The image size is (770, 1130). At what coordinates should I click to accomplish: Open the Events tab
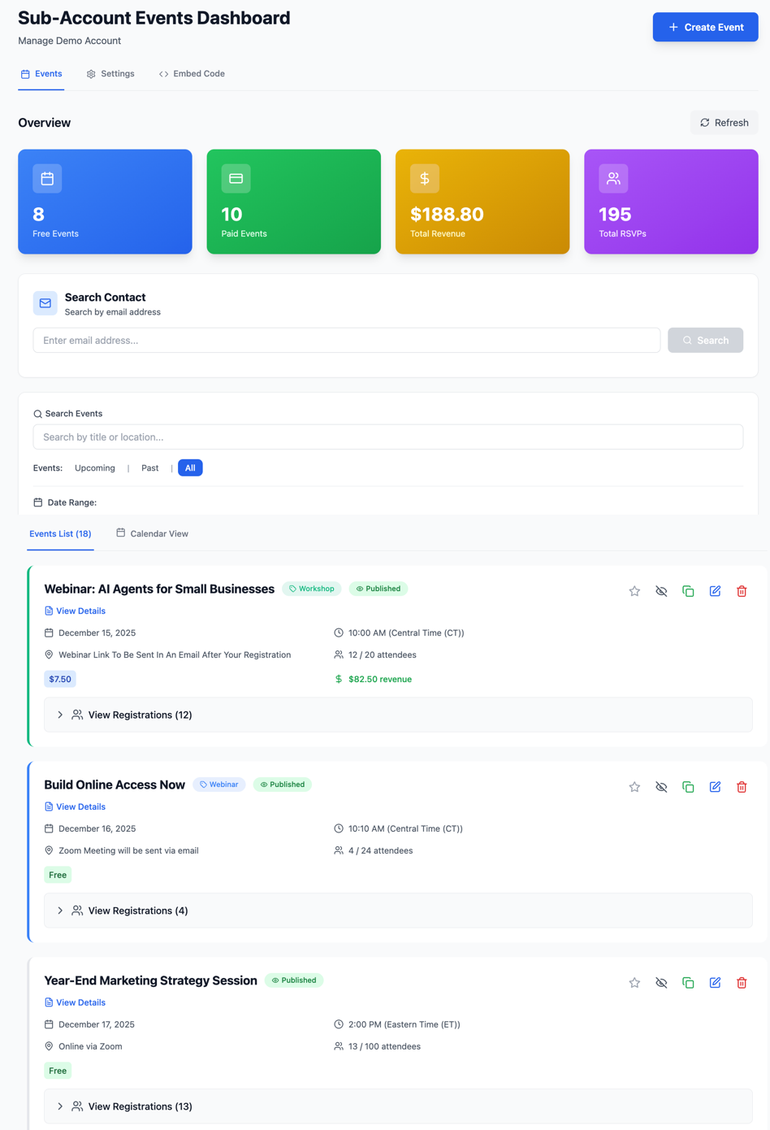(x=41, y=74)
